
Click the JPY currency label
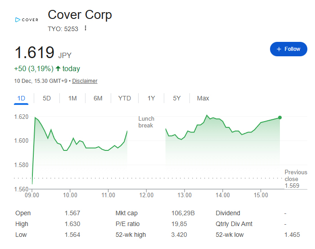pos(65,55)
